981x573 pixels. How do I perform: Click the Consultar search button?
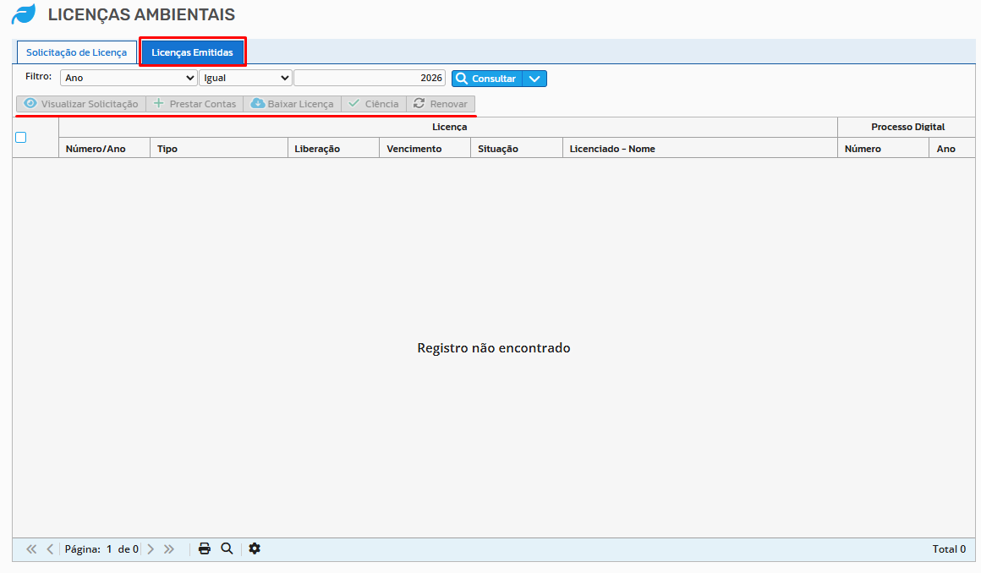click(x=487, y=79)
